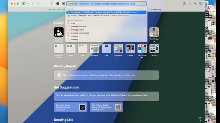Go forward with the forward arrow
This screenshot has width=220, height=123.
[x=38, y=4]
